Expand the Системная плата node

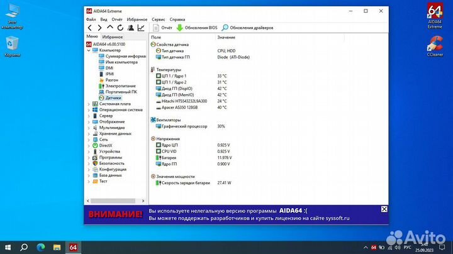tap(89, 104)
